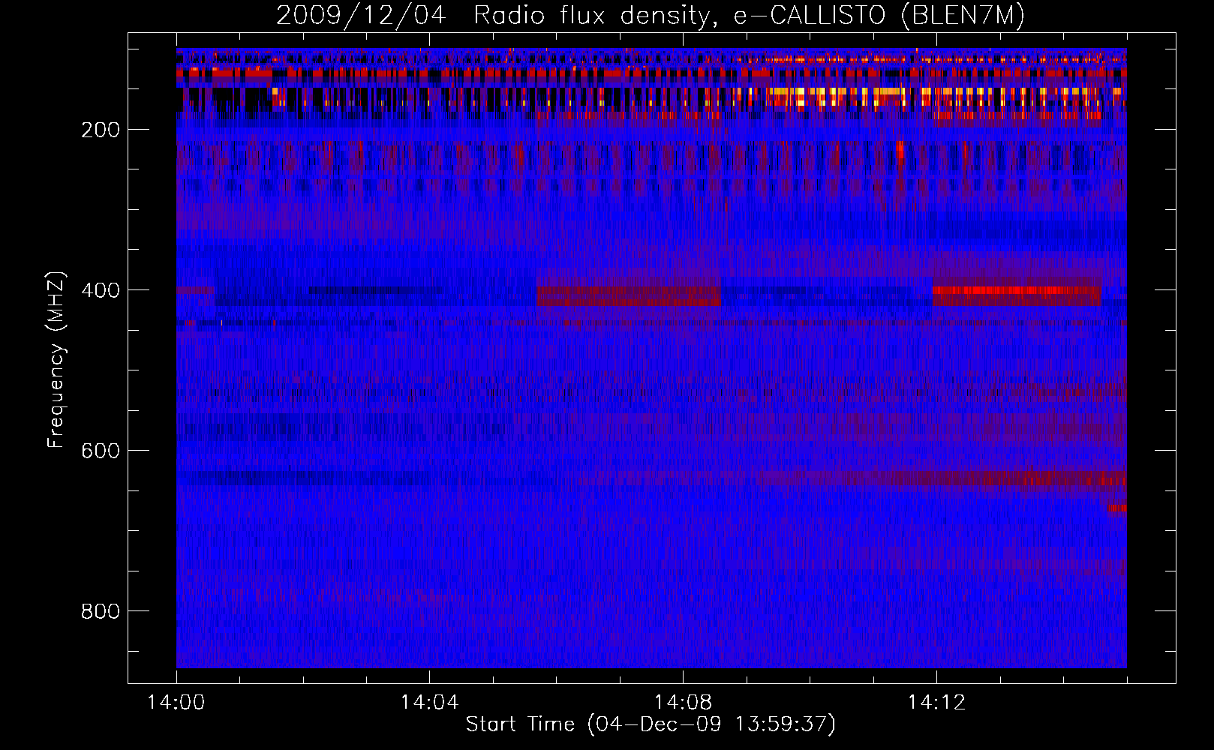Click the 14:00 time axis label
Viewport: 1214px width, 750px height.
point(176,703)
